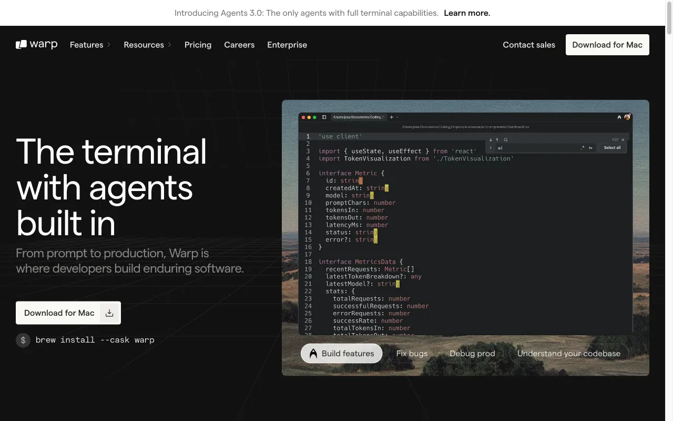Expand the Resources menu
This screenshot has width=673, height=421.
(x=148, y=45)
